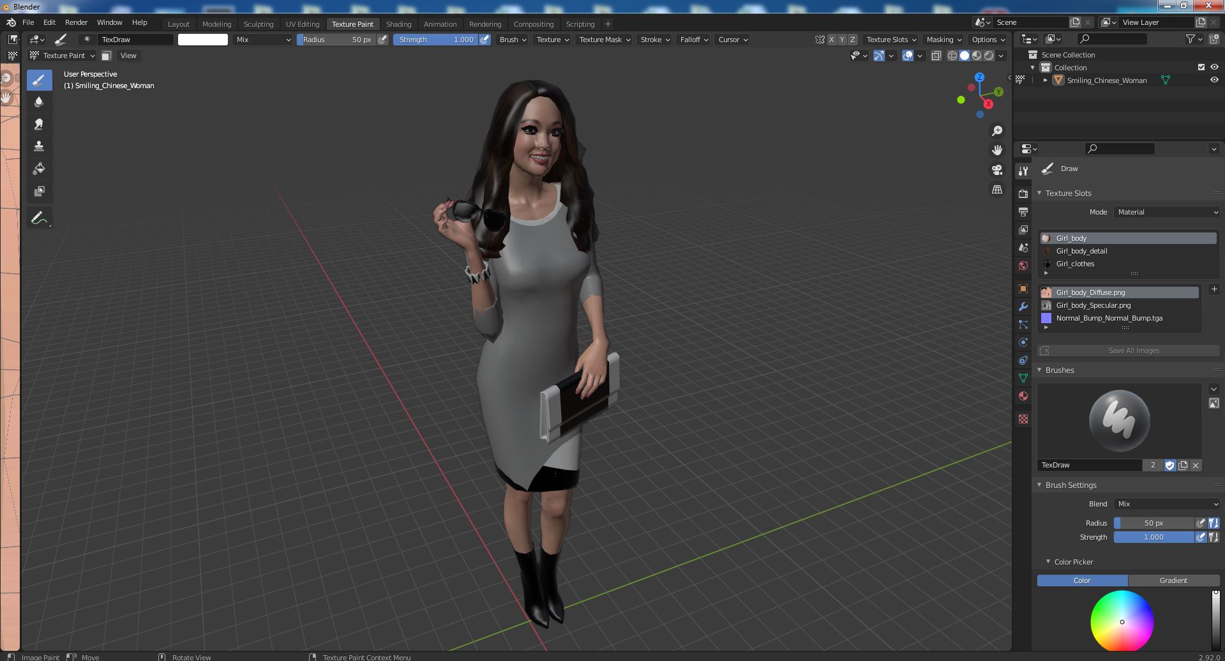Toggle Y axis symmetry
The height and width of the screenshot is (661, 1225).
point(841,40)
